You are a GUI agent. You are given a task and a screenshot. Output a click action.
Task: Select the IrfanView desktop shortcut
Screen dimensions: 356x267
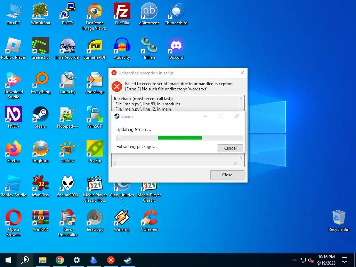tap(41, 186)
